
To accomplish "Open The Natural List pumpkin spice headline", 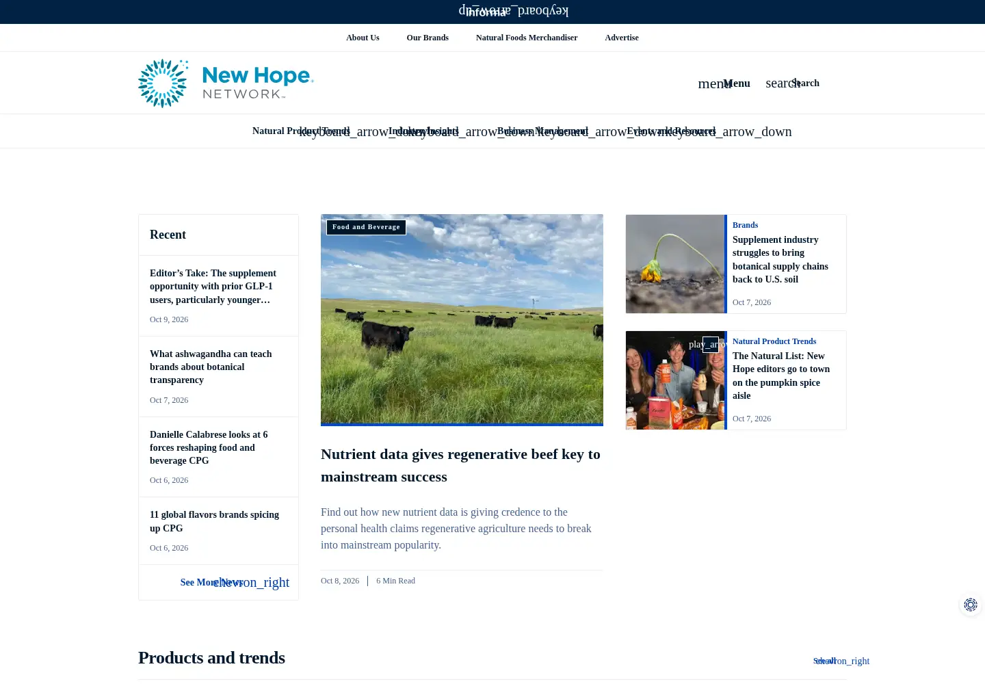I will point(781,376).
